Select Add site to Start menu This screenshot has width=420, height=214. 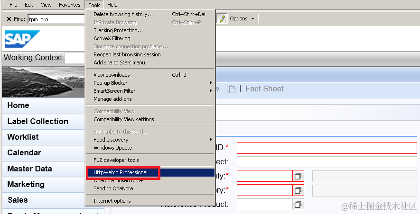[150, 62]
